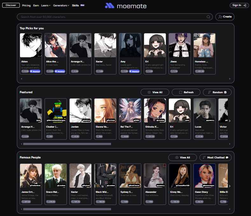Screen dimensions: 251x216
Task: Show next Featured characters with chevron
Action: pos(230,121)
